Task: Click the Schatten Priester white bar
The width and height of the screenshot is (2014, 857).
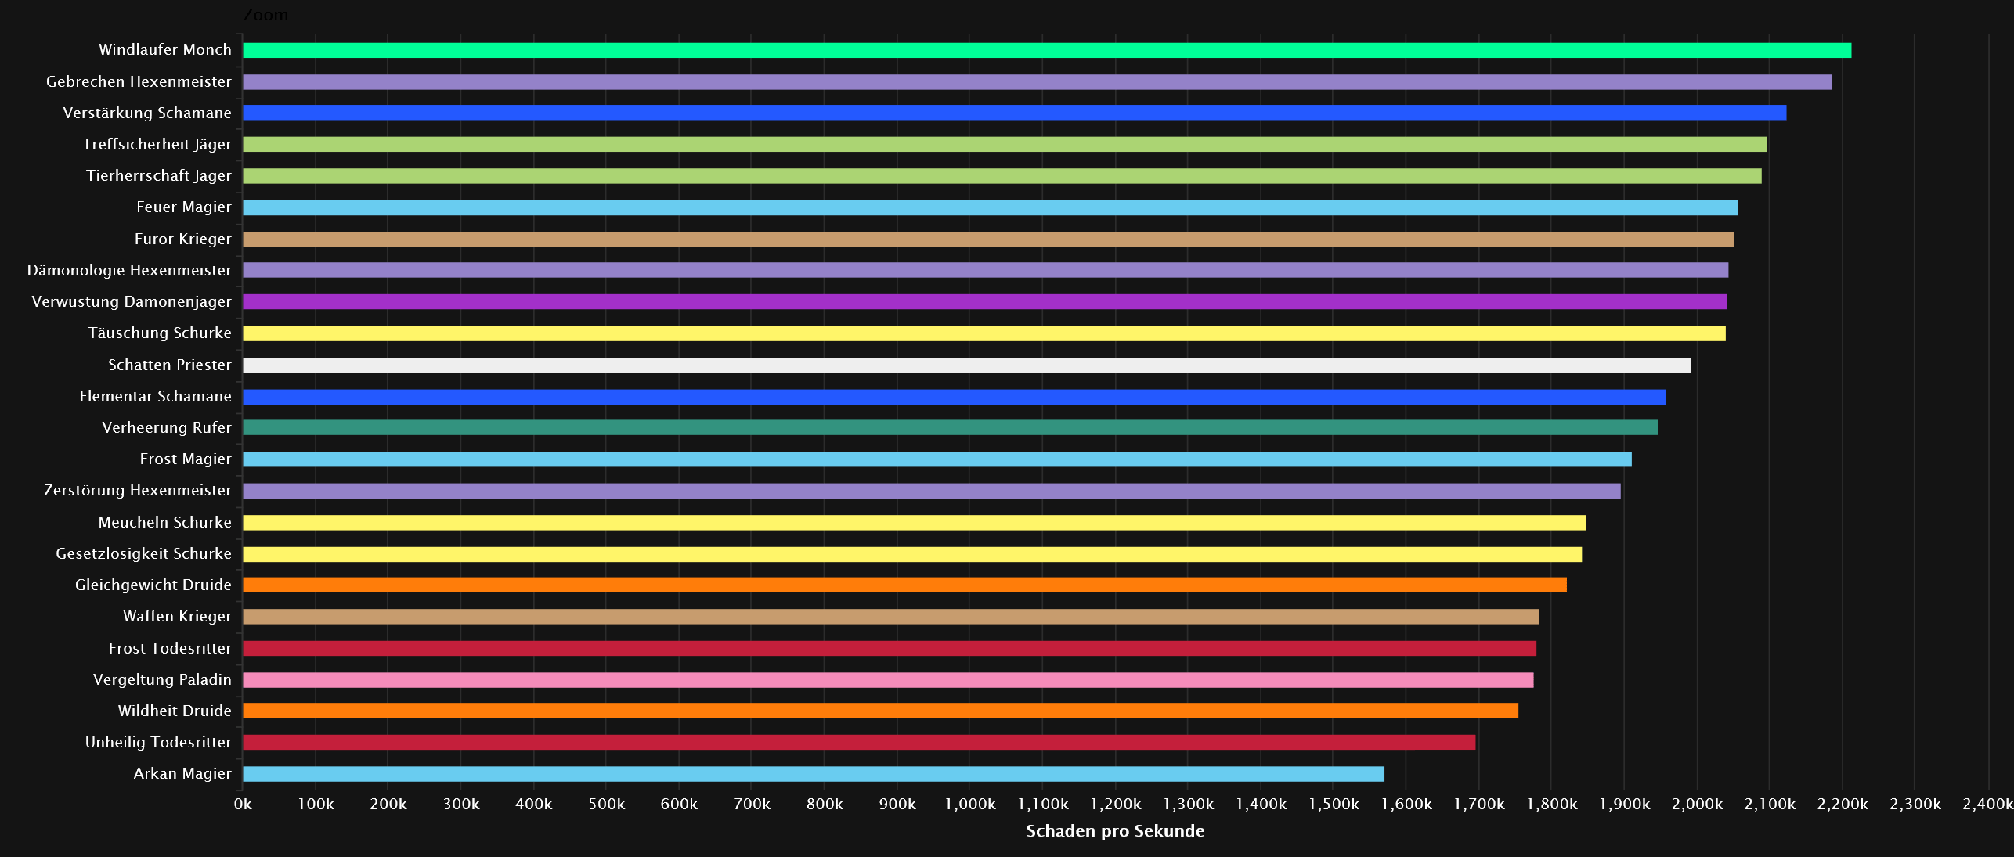Action: click(x=967, y=365)
